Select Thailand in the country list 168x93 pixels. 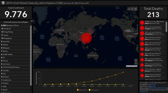[x=15, y=29]
